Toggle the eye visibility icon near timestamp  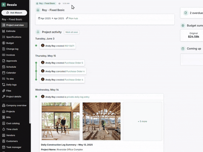tap(59, 3)
